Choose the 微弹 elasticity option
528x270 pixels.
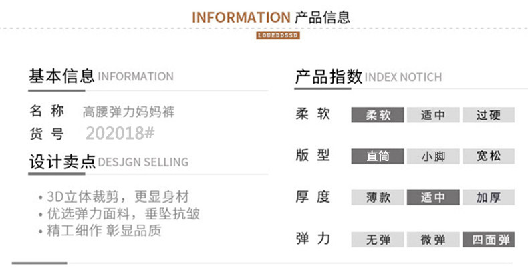(433, 239)
